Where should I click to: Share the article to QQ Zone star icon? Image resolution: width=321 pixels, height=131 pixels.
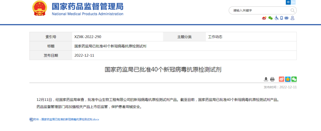288,79
